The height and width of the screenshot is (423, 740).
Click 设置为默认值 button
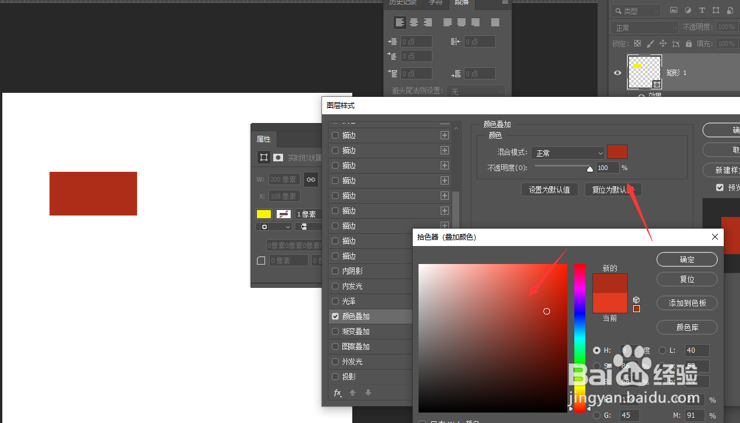click(x=550, y=190)
